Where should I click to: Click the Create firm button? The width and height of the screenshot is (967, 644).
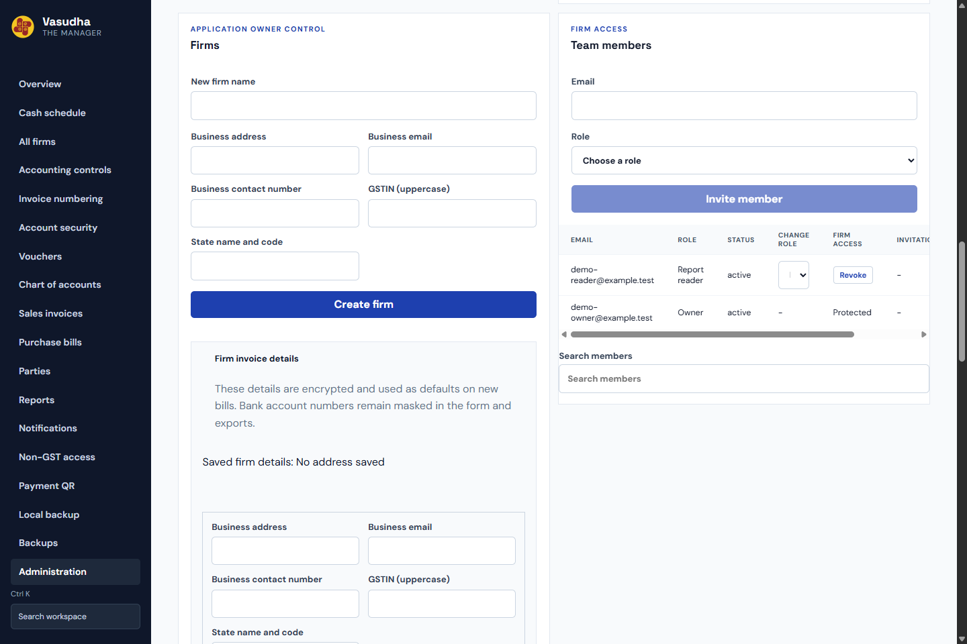(363, 305)
